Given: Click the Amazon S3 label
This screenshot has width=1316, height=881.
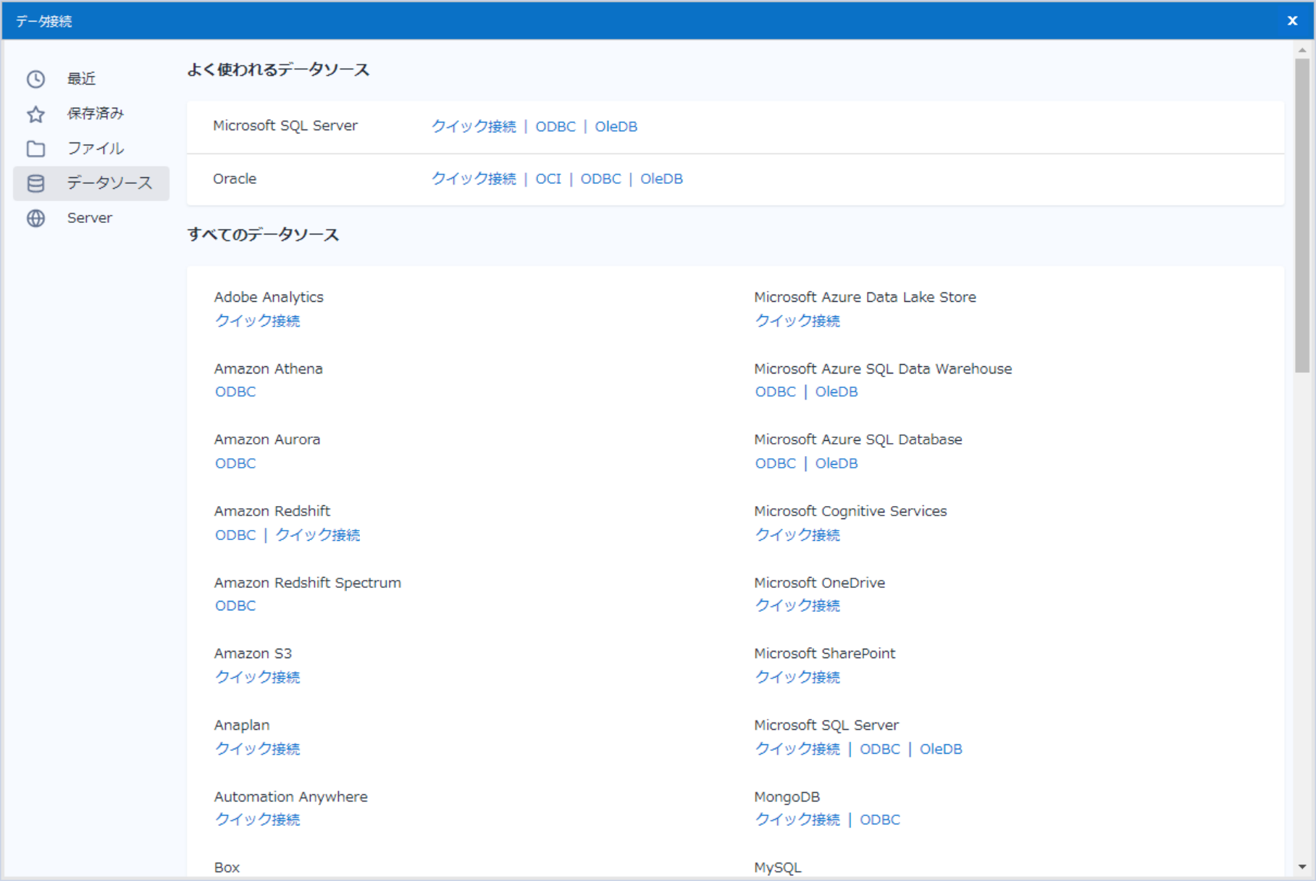Looking at the screenshot, I should tap(253, 654).
